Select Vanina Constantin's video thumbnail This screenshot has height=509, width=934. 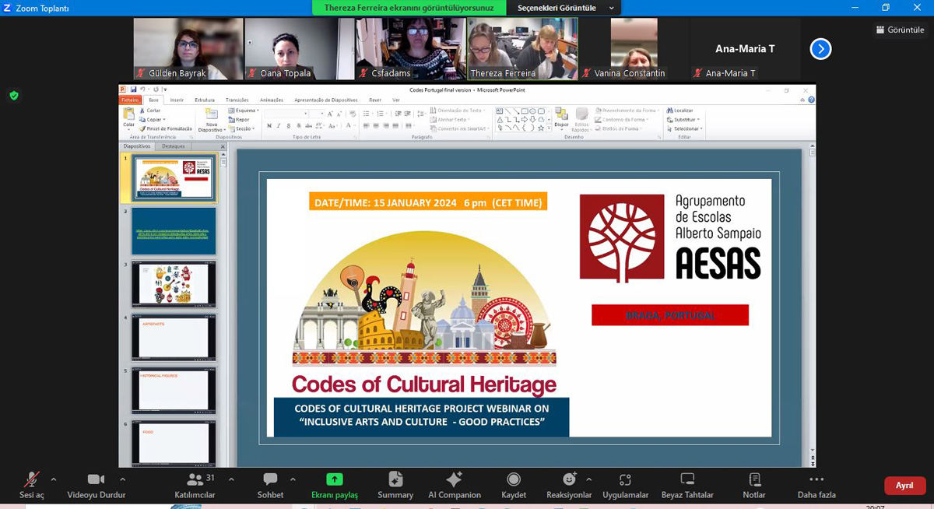(x=634, y=48)
